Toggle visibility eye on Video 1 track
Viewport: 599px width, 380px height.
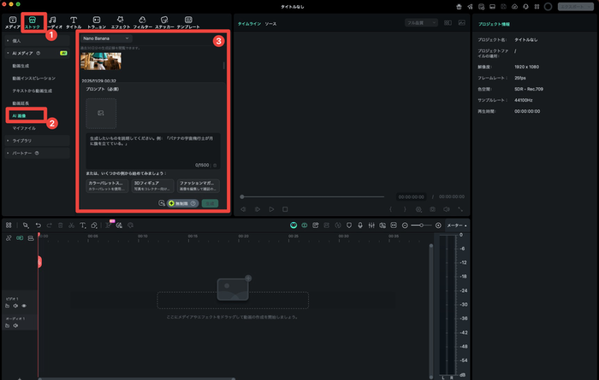coord(24,305)
